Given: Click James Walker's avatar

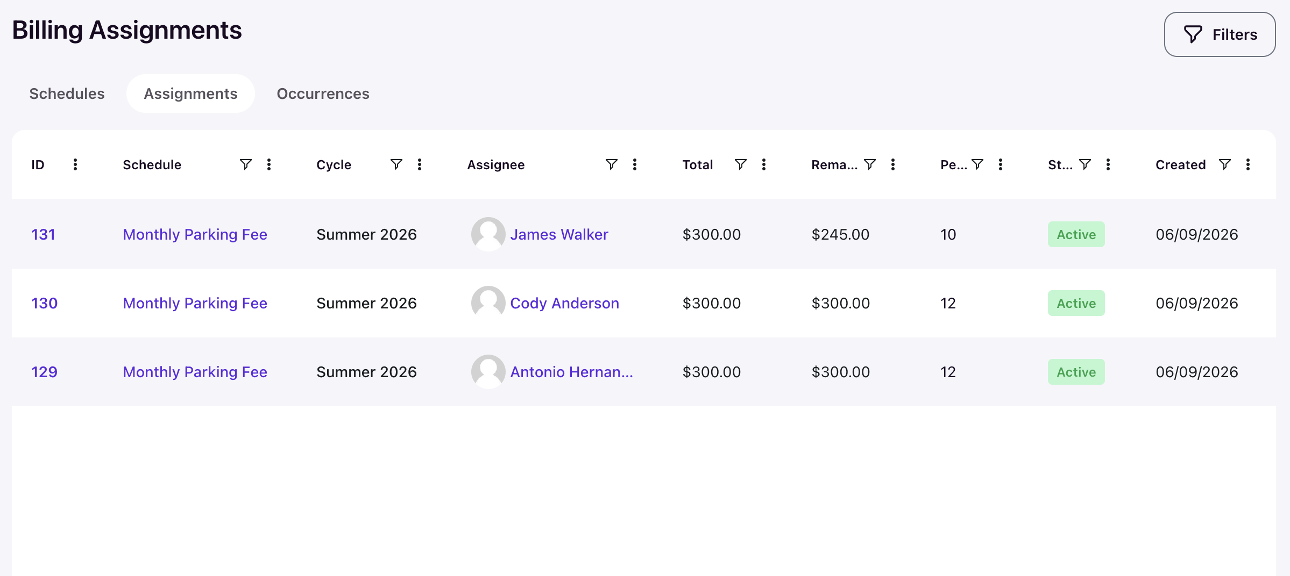Looking at the screenshot, I should tap(488, 234).
